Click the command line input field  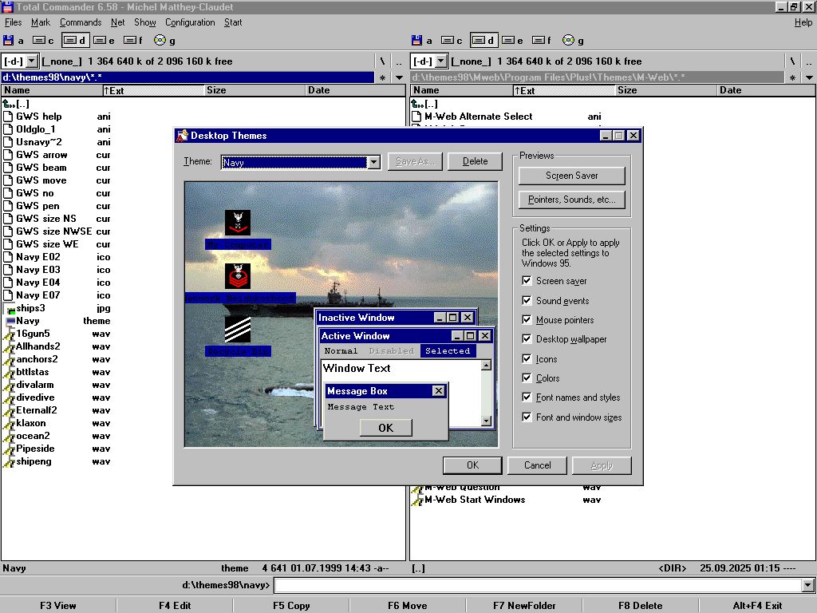click(x=536, y=586)
